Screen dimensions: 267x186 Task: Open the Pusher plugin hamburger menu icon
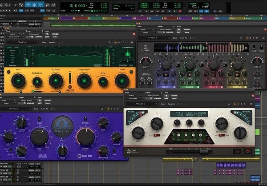263,38
